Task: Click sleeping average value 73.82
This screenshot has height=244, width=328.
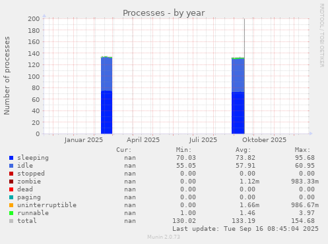Action: pyautogui.click(x=246, y=158)
